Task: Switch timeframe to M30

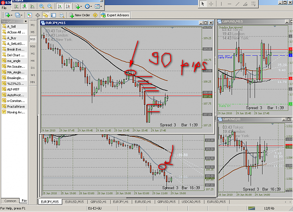Action: click(33, 46)
